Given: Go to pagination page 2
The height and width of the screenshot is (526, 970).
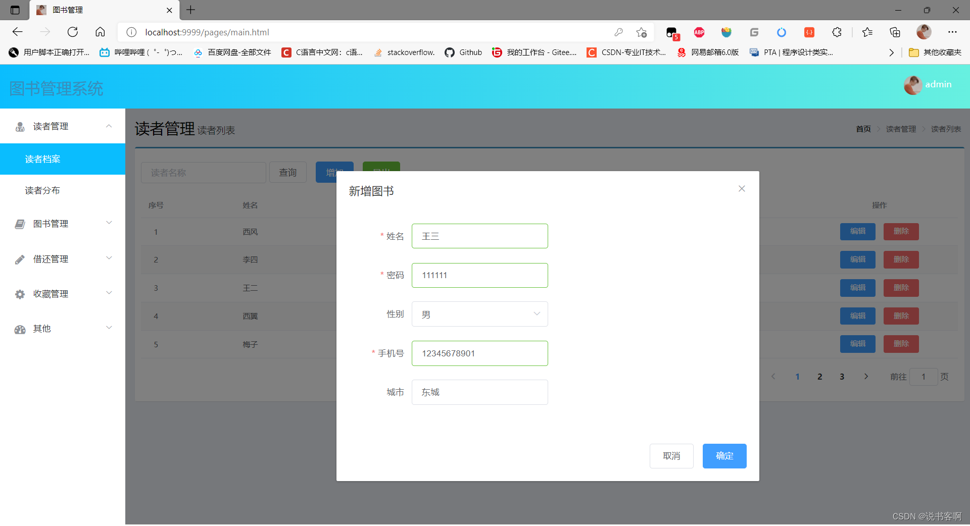Looking at the screenshot, I should (x=819, y=377).
